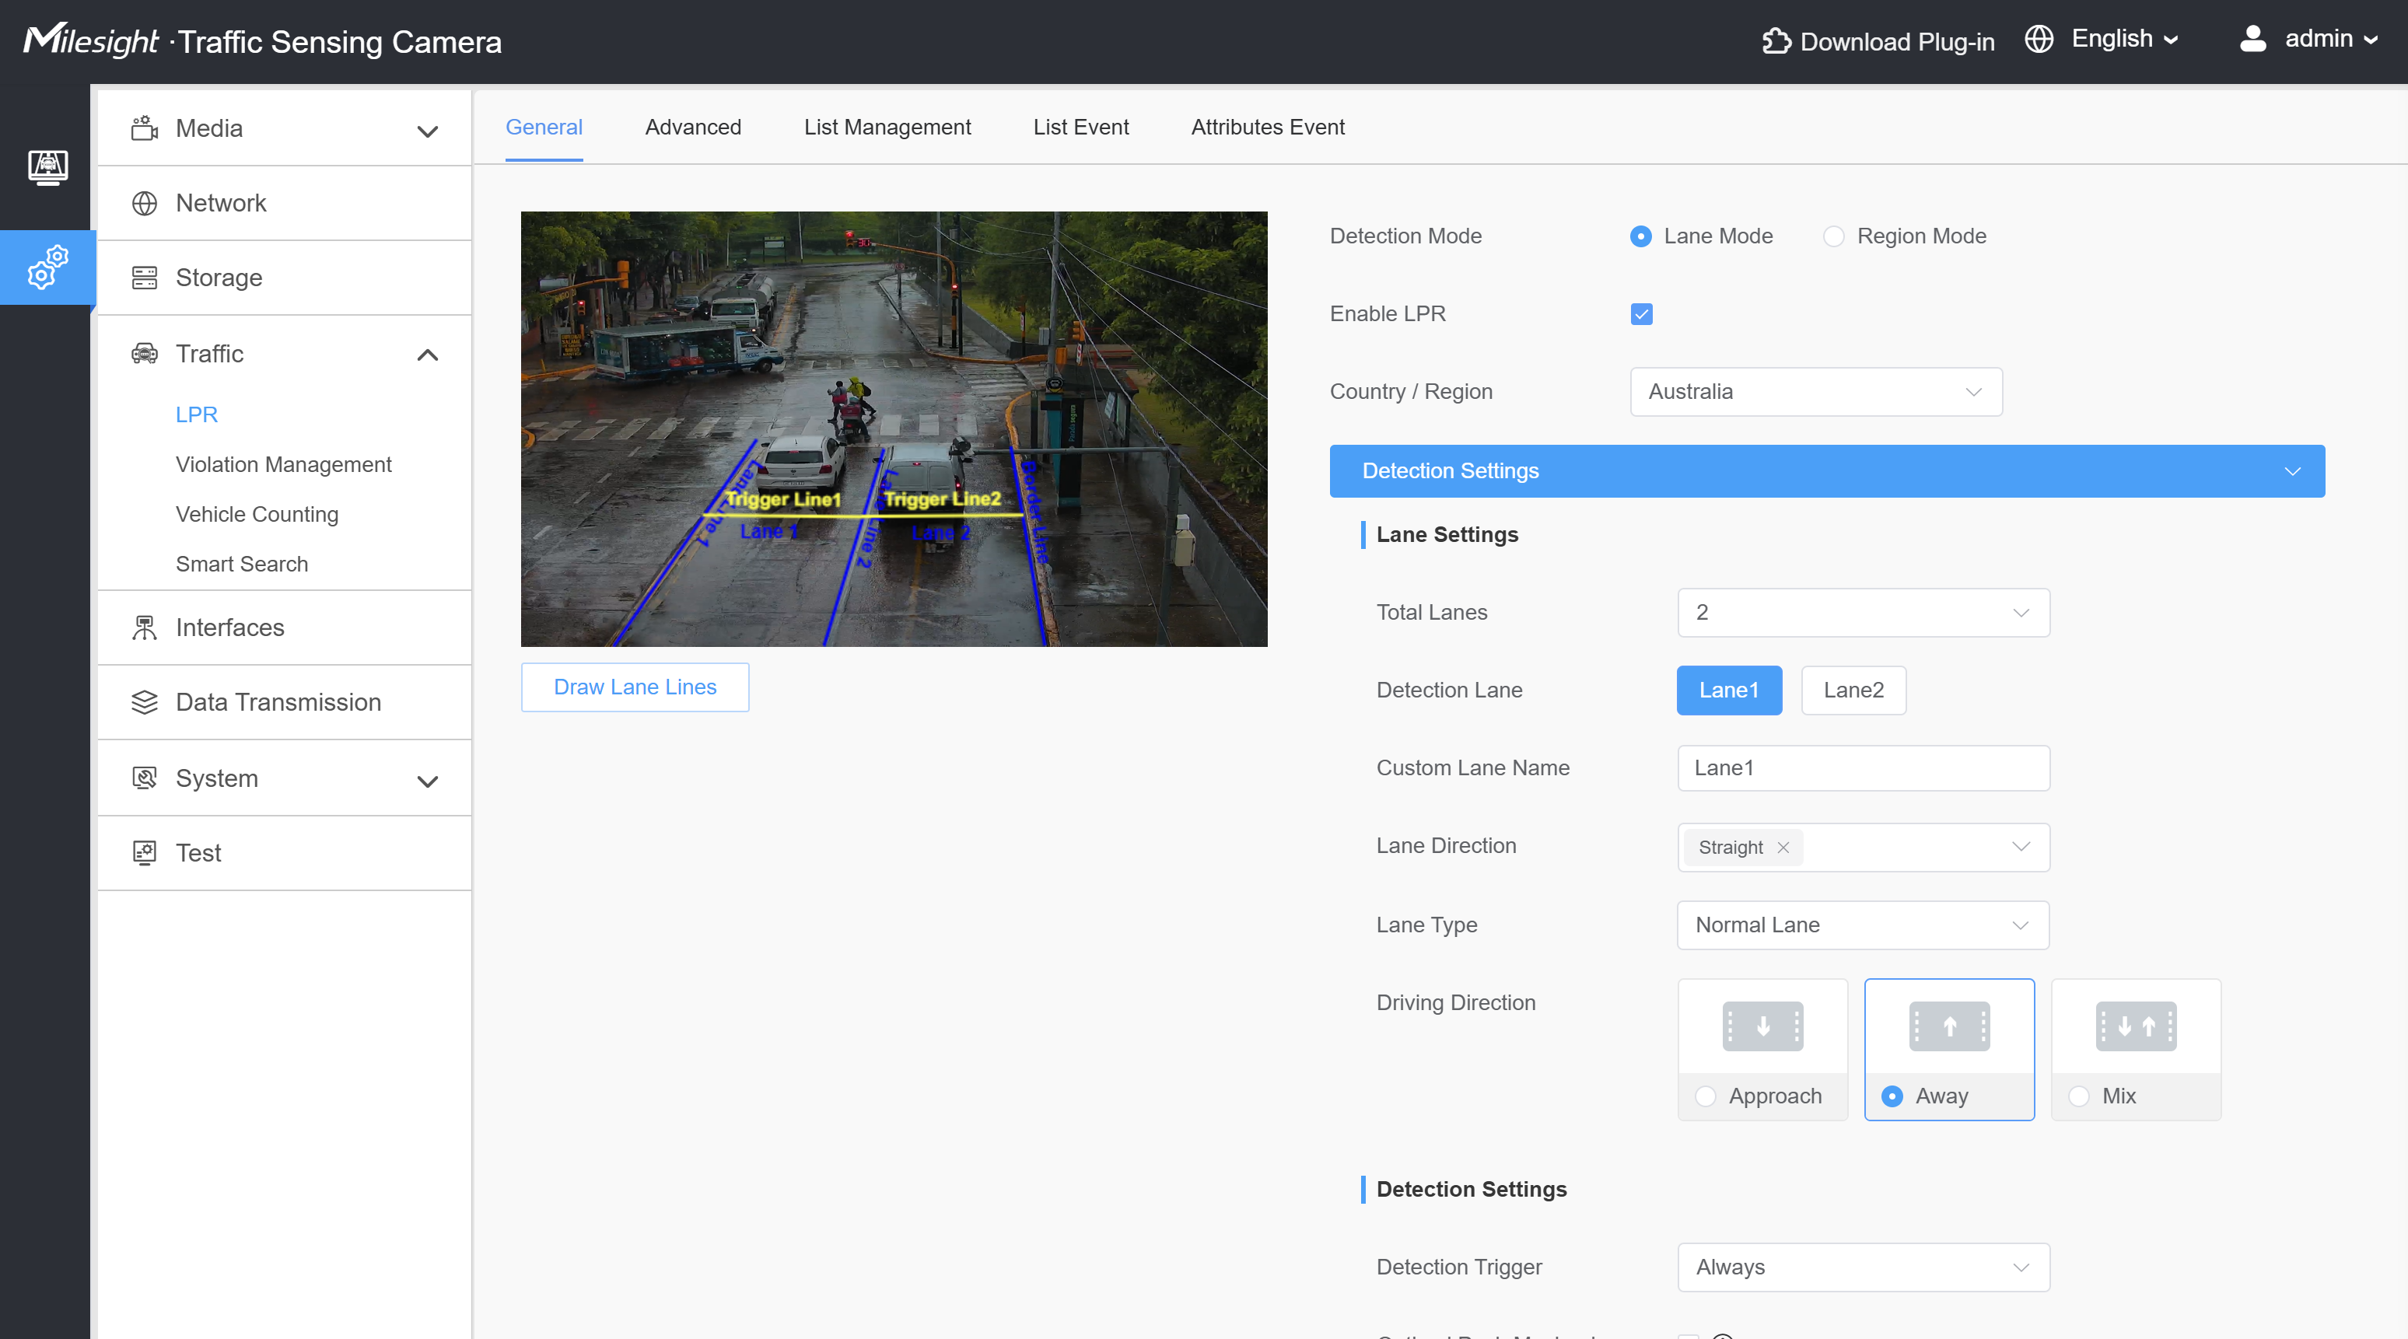Click the System icon

(144, 778)
